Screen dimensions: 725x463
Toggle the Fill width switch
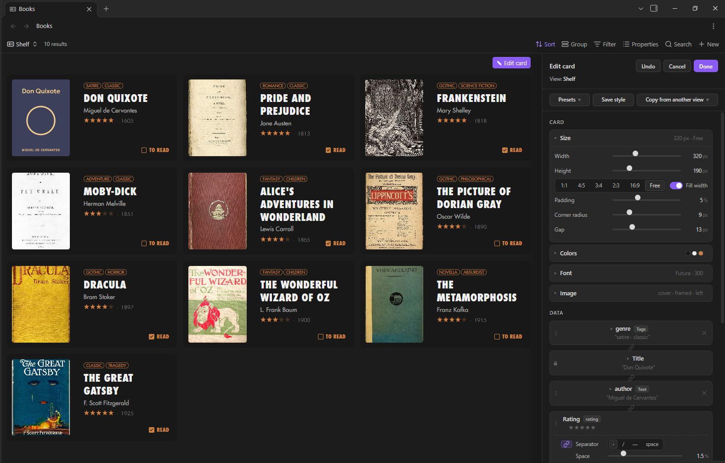(676, 186)
